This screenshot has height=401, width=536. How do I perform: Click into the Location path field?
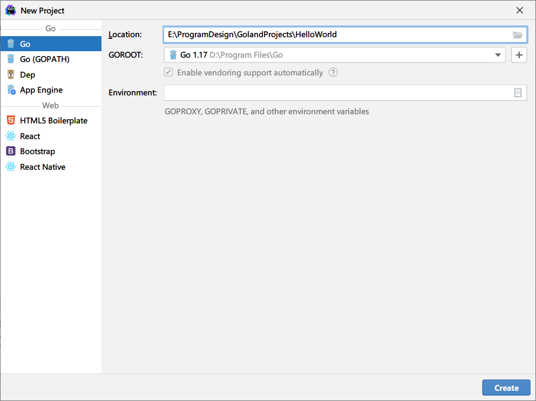[x=335, y=35]
